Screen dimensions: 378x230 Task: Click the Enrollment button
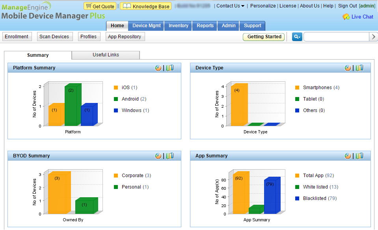(17, 37)
